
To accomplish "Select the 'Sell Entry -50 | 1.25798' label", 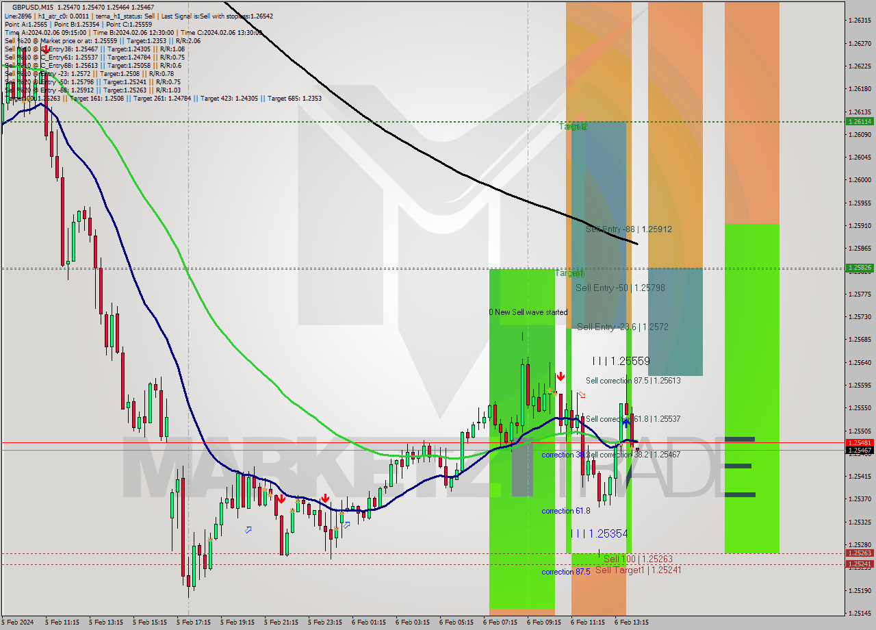I will (x=620, y=288).
